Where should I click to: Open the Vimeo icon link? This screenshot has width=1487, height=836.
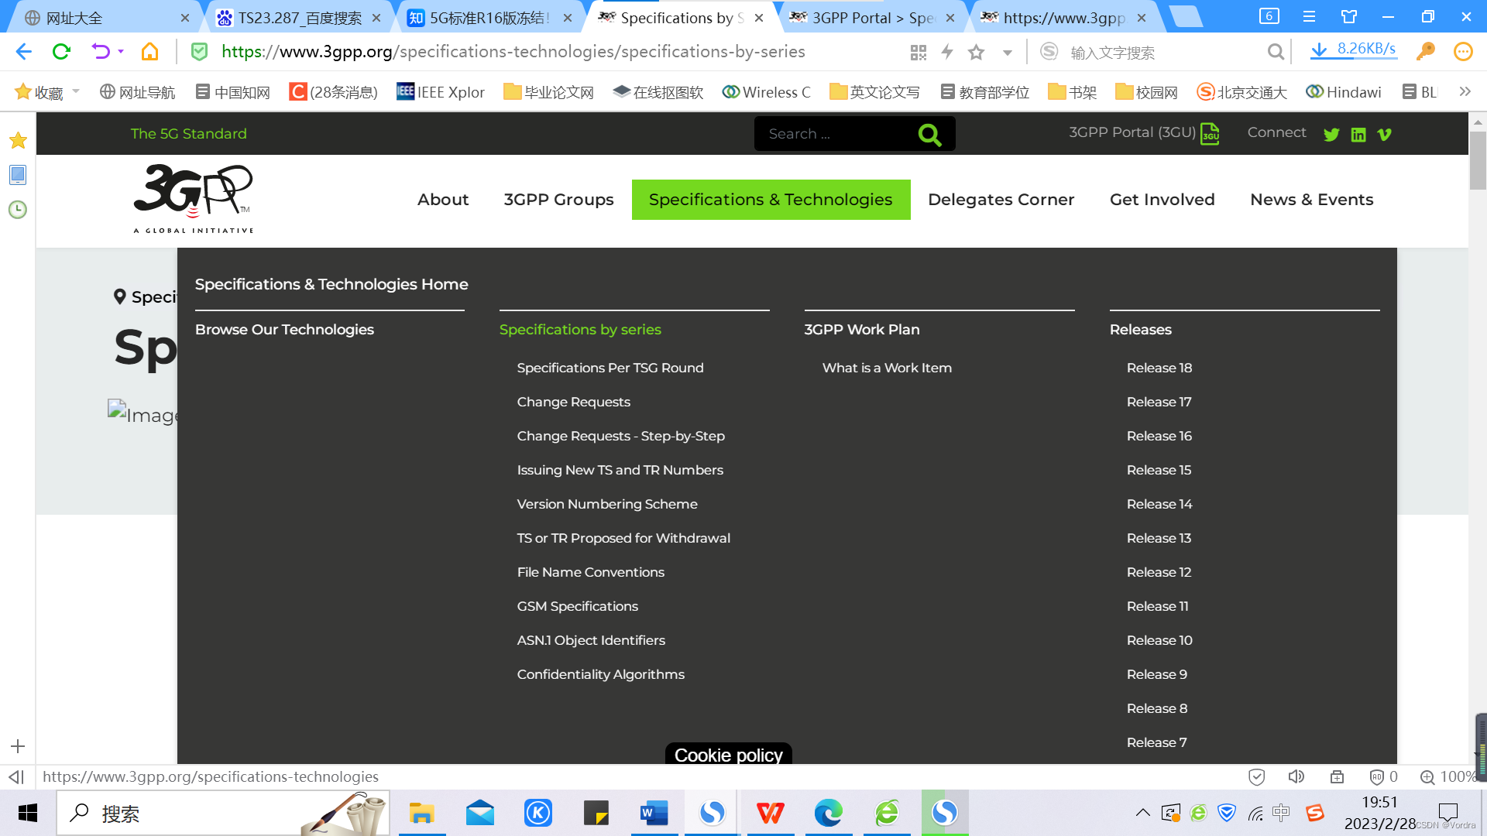tap(1385, 135)
